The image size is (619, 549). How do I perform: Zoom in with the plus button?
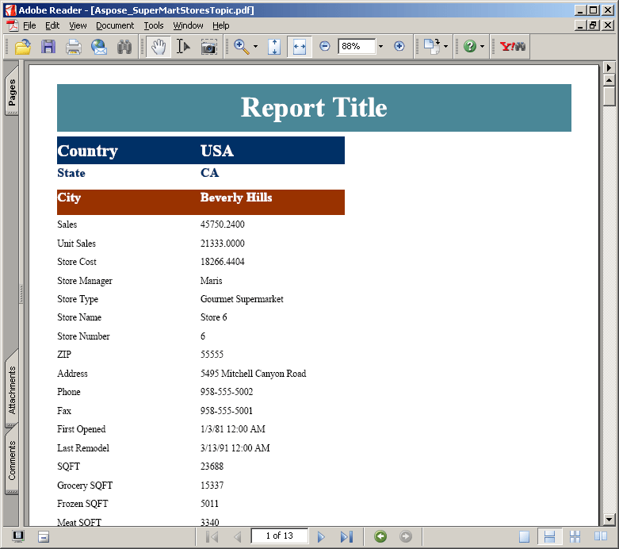pos(399,46)
